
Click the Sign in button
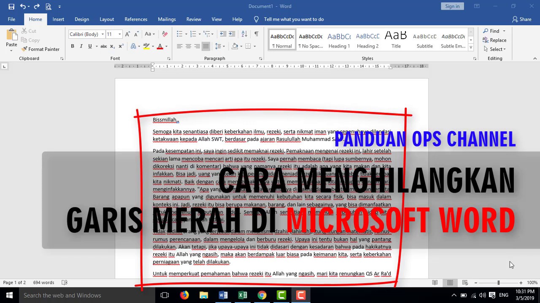coord(452,6)
